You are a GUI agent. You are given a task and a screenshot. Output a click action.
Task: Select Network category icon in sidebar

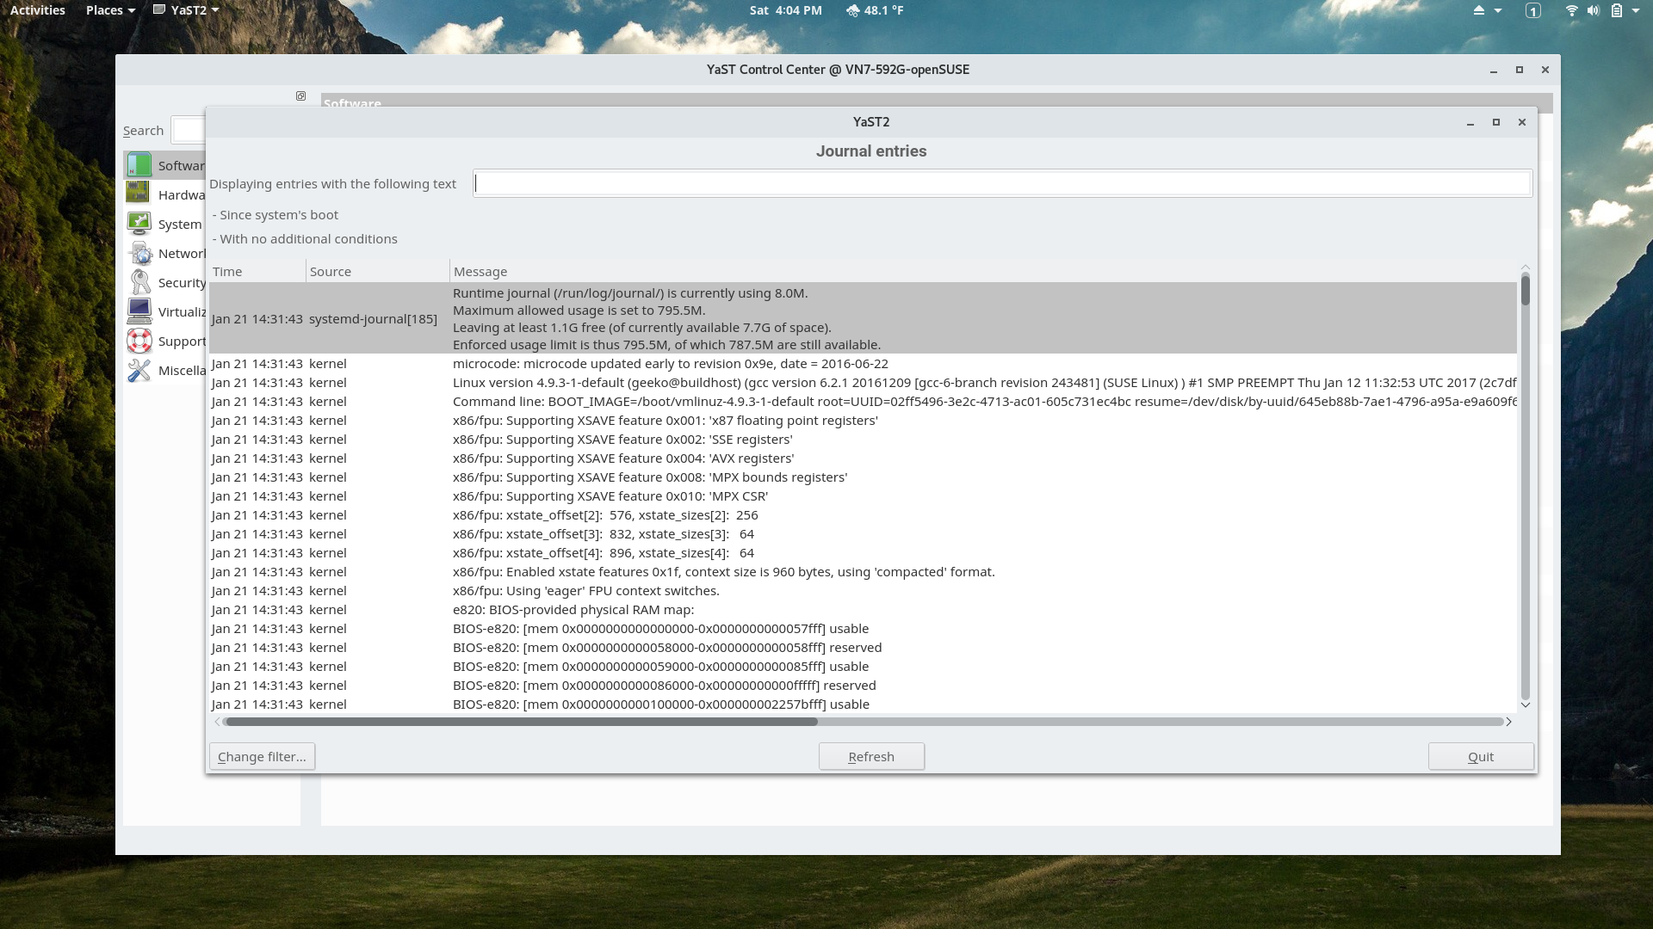tap(140, 253)
